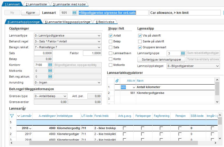Enable the Sats stop-in-field checkbox
Screen dimensions: 224x147
point(110,47)
